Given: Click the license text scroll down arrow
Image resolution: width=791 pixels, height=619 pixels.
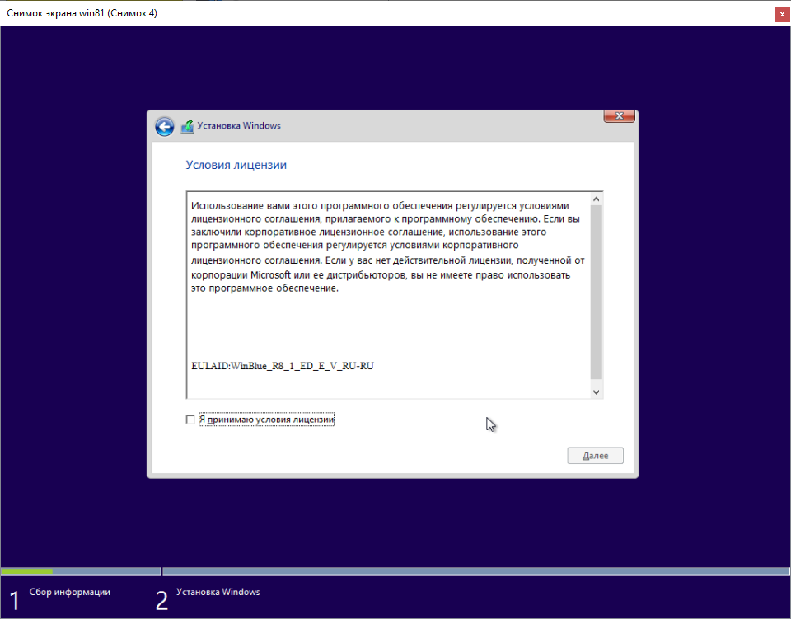Looking at the screenshot, I should click(597, 392).
